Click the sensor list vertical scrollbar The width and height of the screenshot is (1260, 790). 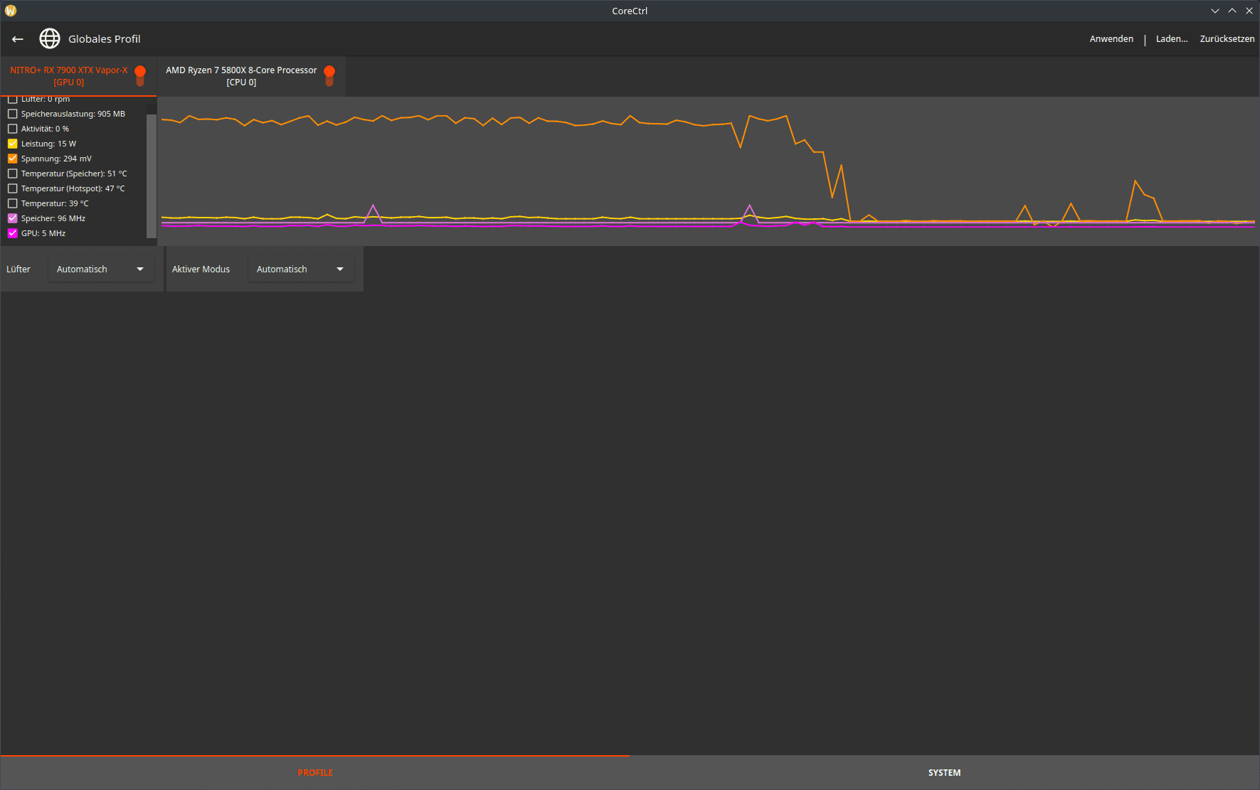151,176
